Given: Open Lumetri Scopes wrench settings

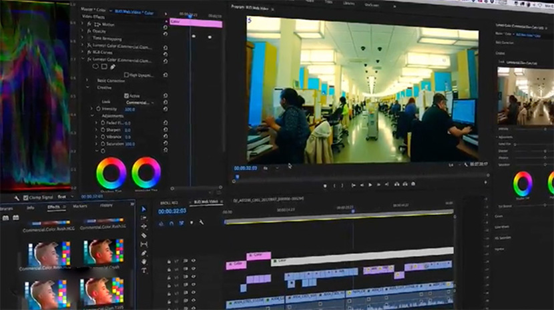Looking at the screenshot, I should [x=17, y=198].
